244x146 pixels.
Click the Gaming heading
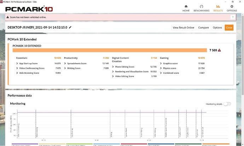tap(164, 58)
